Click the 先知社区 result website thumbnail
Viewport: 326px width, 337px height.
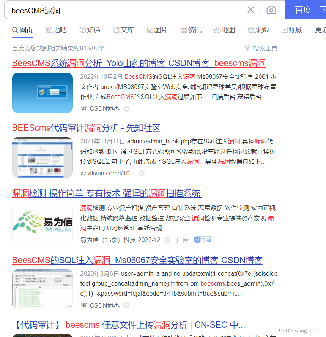point(43,157)
